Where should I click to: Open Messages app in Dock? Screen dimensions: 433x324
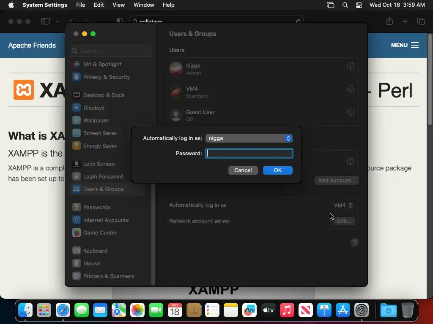[x=82, y=310]
